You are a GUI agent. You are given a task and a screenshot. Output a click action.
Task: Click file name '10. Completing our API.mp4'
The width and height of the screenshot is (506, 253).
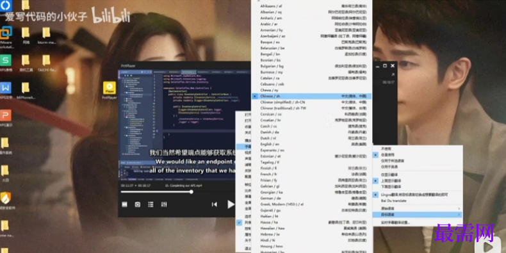(x=183, y=186)
